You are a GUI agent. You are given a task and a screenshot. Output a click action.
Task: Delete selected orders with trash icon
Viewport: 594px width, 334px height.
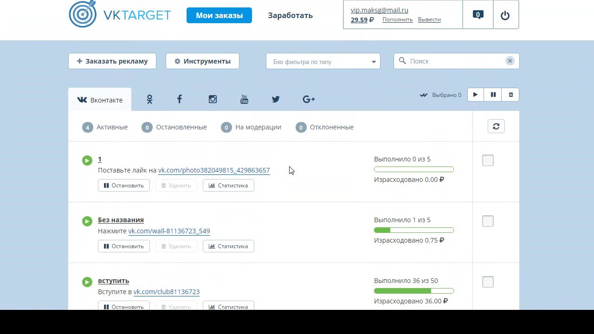511,95
